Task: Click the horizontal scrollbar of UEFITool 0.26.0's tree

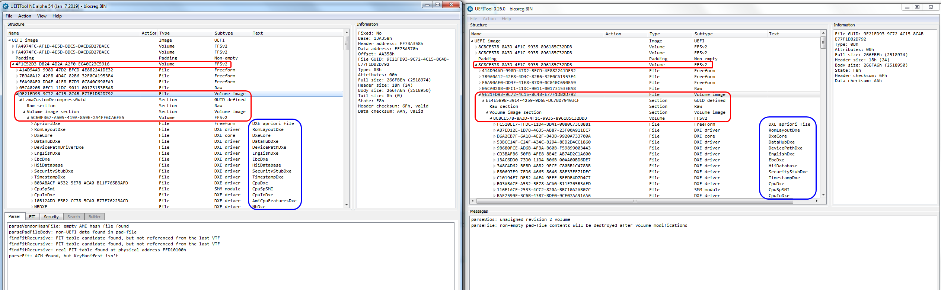Action: pos(635,201)
